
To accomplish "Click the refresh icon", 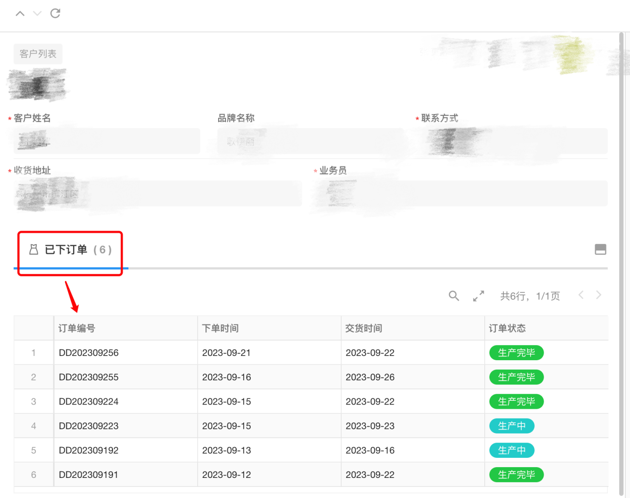I will pyautogui.click(x=55, y=14).
